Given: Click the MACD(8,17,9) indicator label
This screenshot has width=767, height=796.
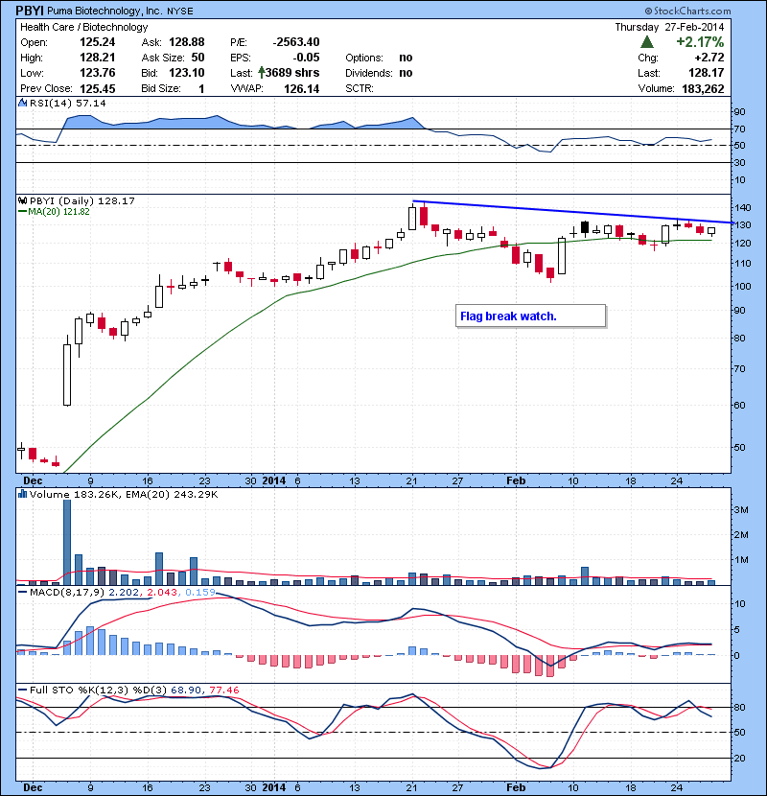Looking at the screenshot, I should 67,593.
